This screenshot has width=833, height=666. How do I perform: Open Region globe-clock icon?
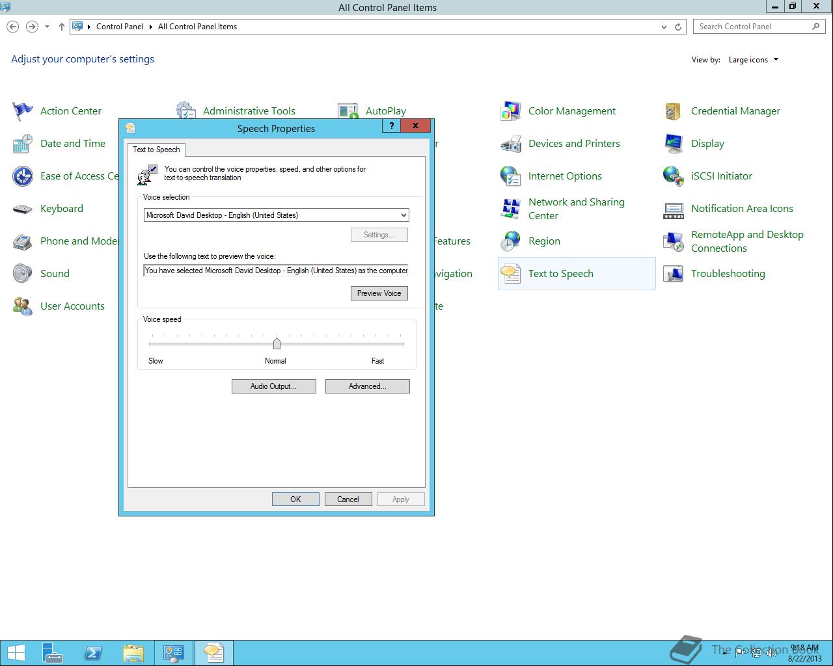(x=511, y=241)
